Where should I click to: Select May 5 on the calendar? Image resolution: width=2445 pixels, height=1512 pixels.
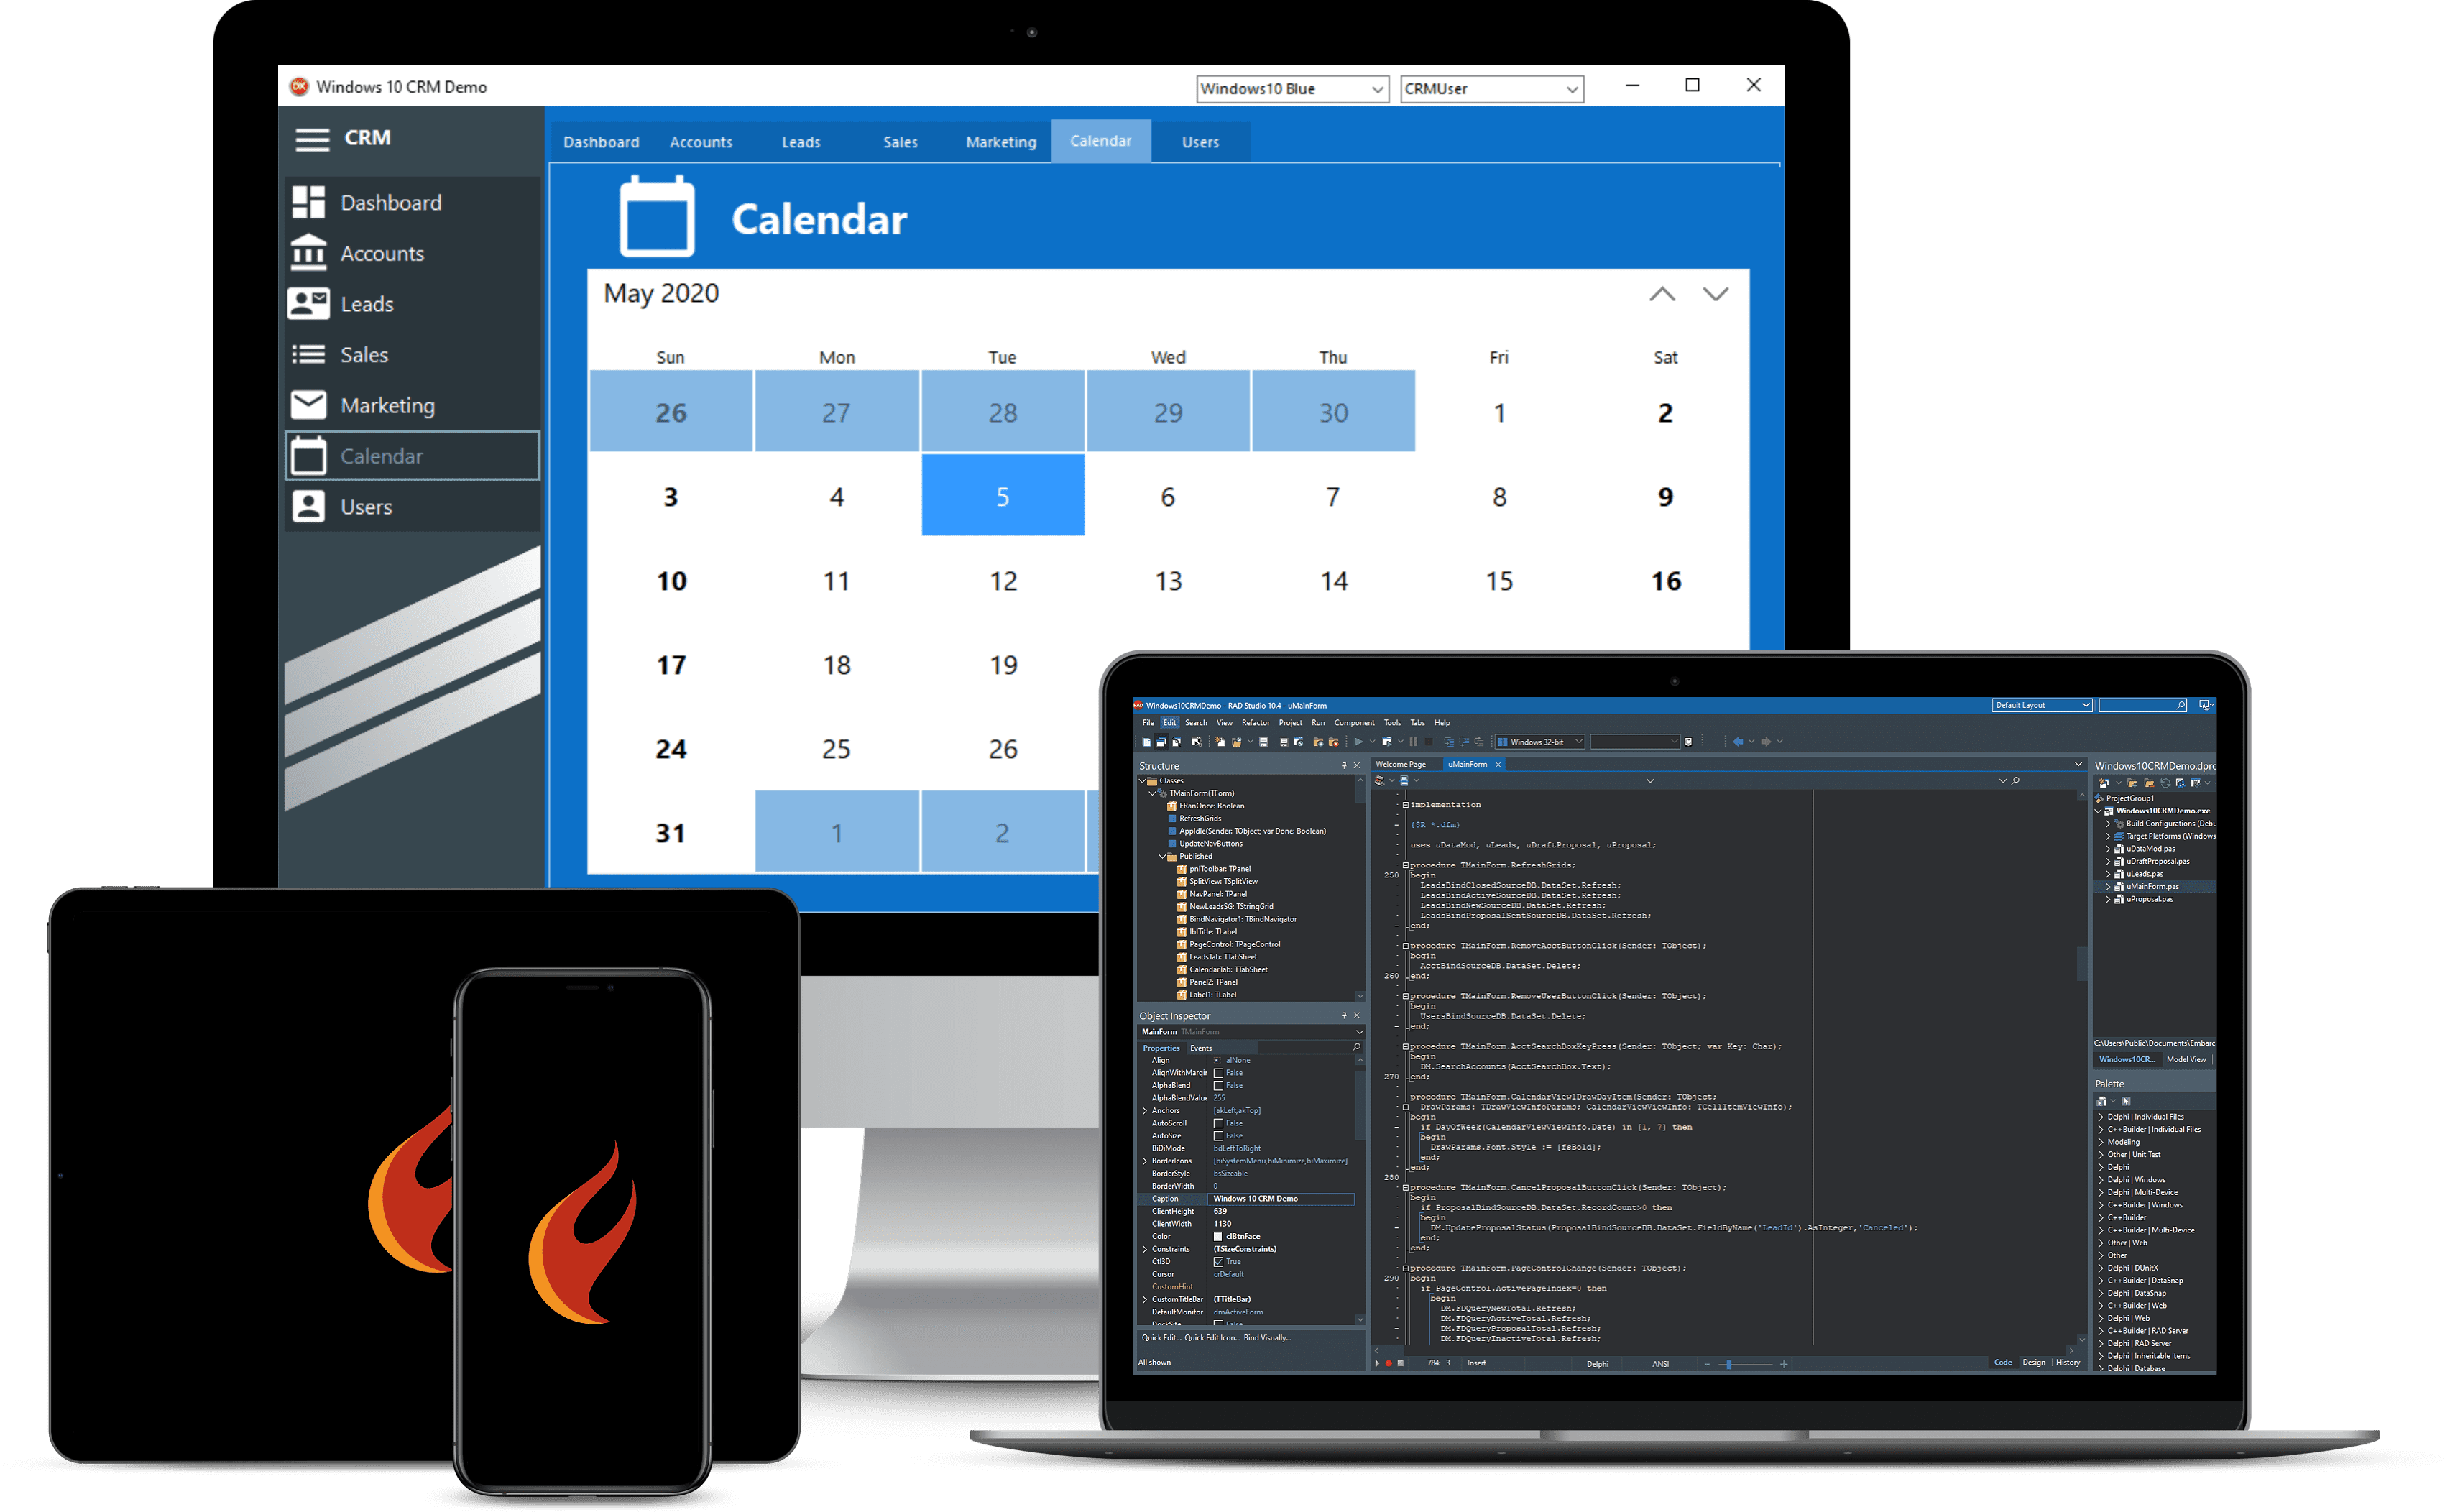point(1003,494)
